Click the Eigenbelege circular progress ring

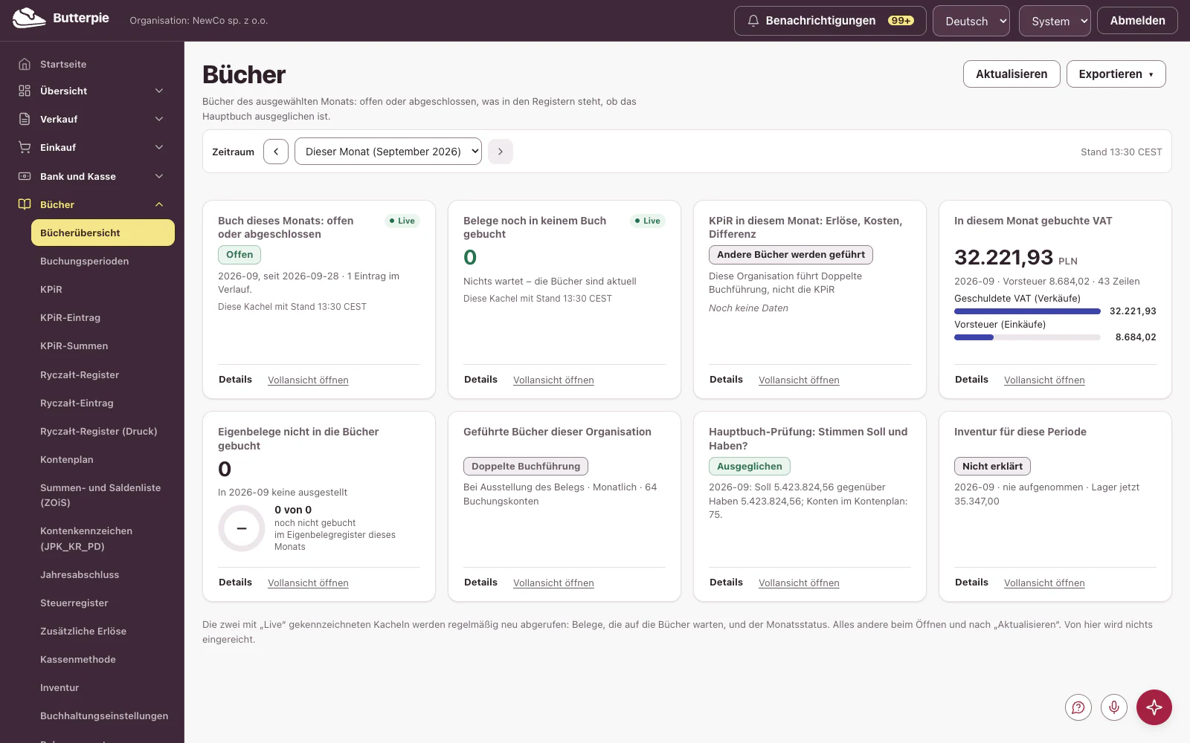242,528
